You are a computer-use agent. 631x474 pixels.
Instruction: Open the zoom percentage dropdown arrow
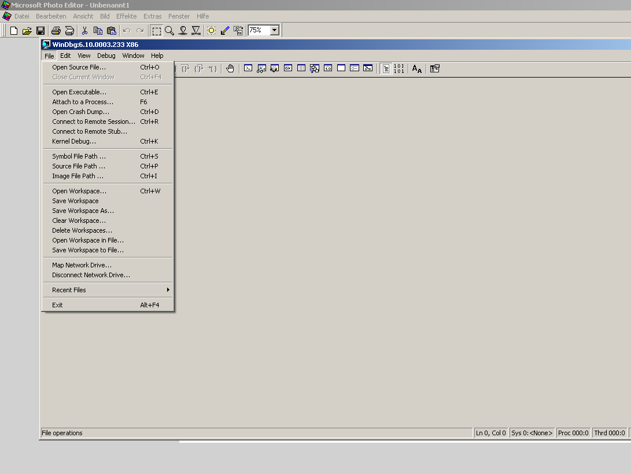click(275, 30)
